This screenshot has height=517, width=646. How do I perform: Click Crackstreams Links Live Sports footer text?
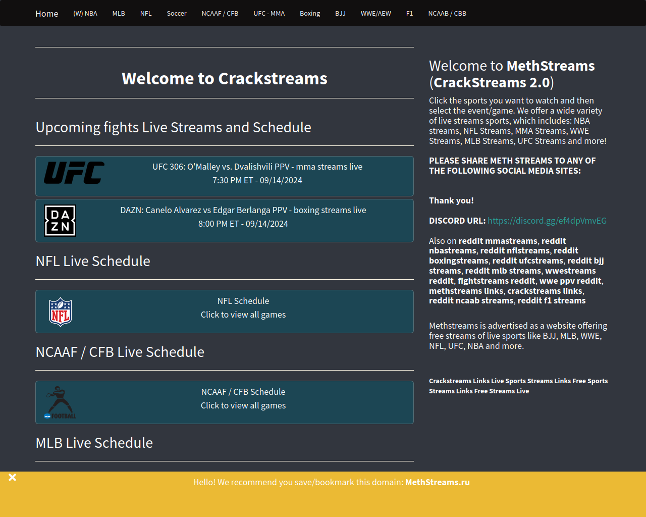(x=518, y=386)
